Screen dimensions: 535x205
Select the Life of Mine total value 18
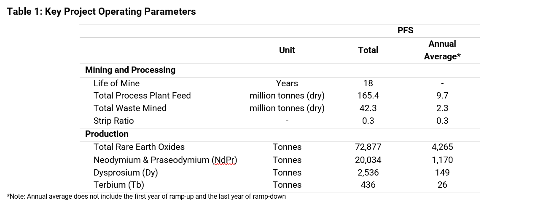368,83
